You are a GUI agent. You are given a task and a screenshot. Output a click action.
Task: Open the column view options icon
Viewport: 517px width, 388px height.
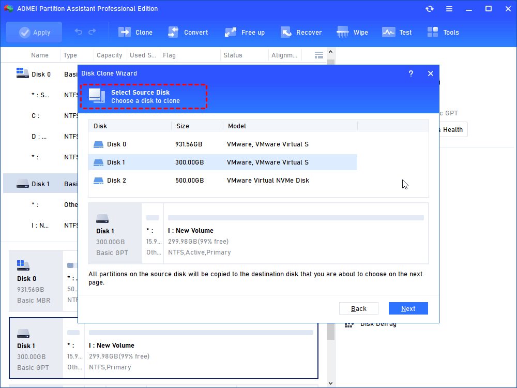319,55
